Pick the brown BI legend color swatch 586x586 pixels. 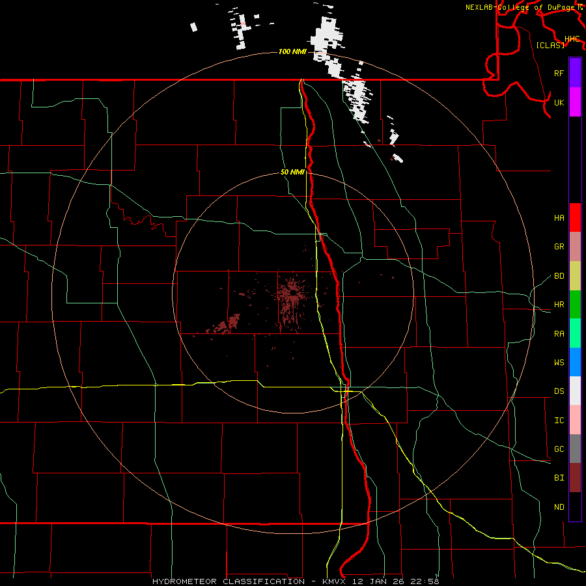pyautogui.click(x=575, y=478)
